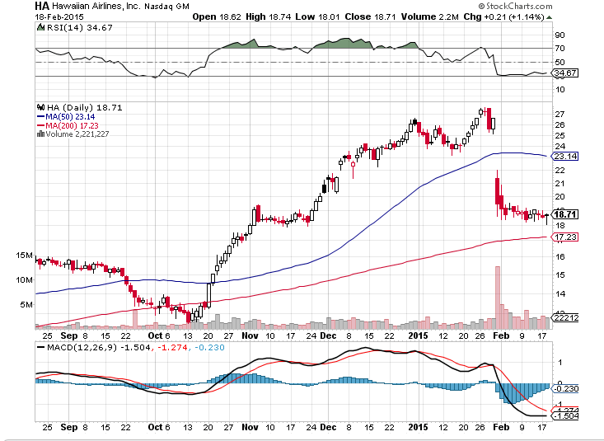Click the Volume 2.2M header value
The image size is (604, 441).
(430, 17)
